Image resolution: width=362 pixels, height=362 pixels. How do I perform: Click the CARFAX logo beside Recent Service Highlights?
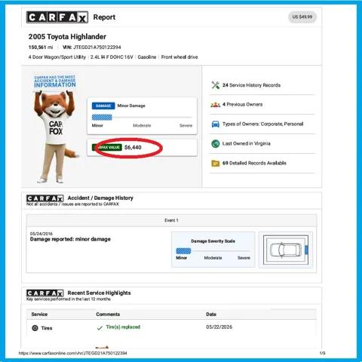tap(45, 293)
